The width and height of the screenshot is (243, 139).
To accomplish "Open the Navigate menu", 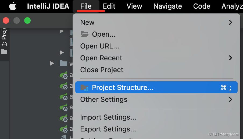I will click(168, 6).
